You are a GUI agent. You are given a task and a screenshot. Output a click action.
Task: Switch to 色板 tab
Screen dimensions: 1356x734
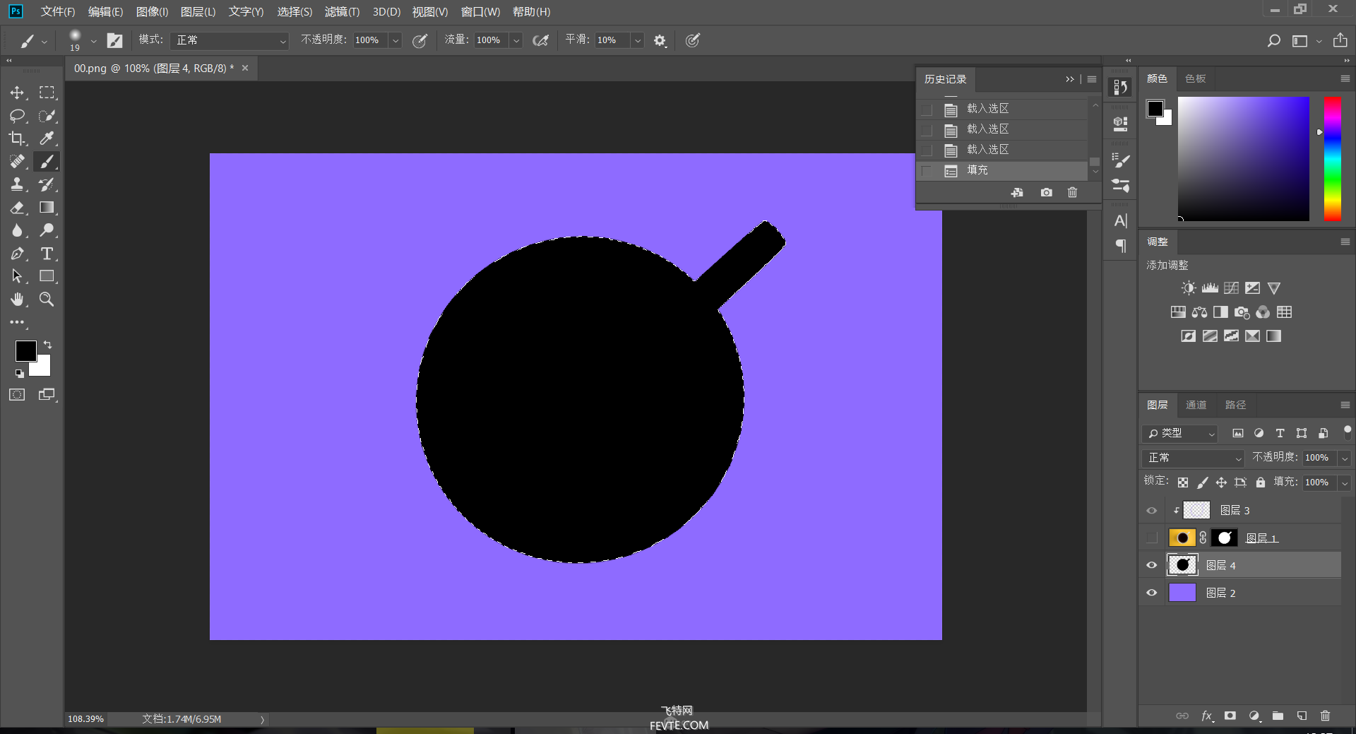point(1195,78)
